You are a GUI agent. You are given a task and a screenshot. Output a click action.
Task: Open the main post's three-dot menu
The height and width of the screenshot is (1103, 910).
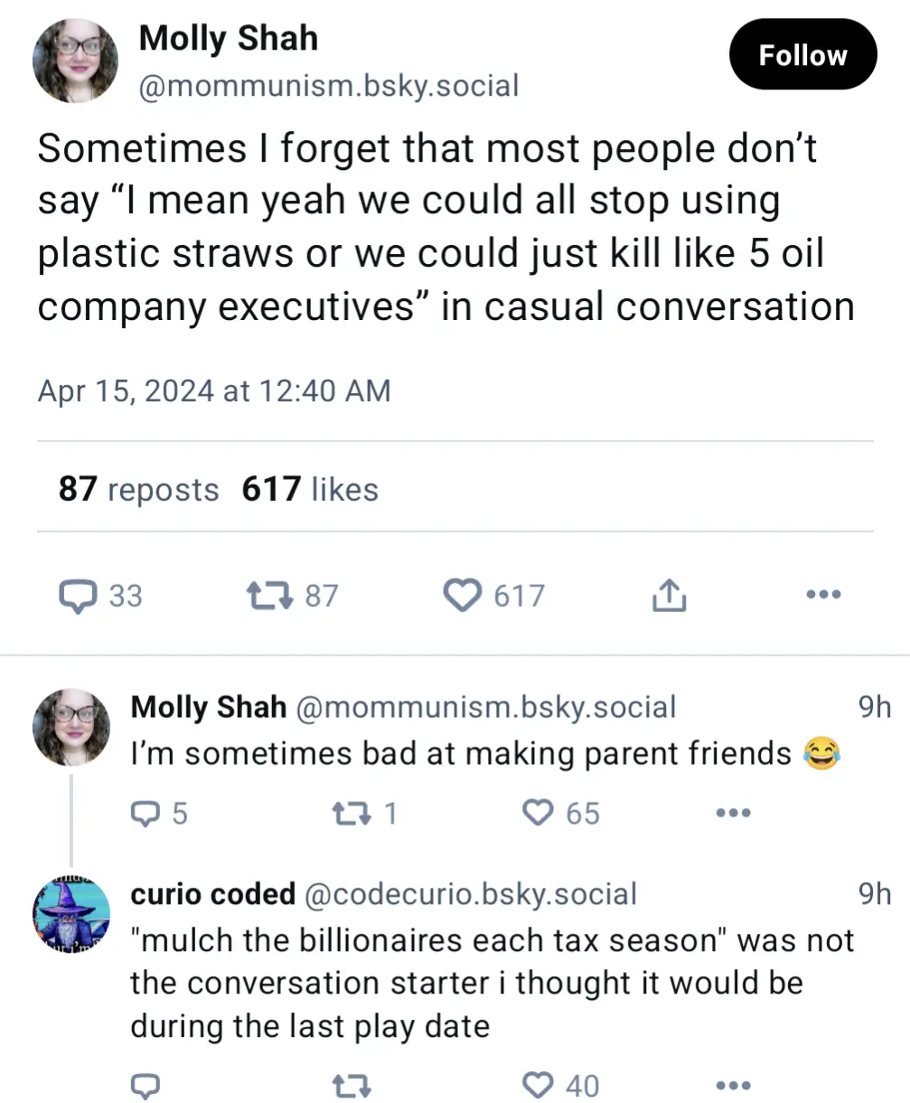pos(823,595)
